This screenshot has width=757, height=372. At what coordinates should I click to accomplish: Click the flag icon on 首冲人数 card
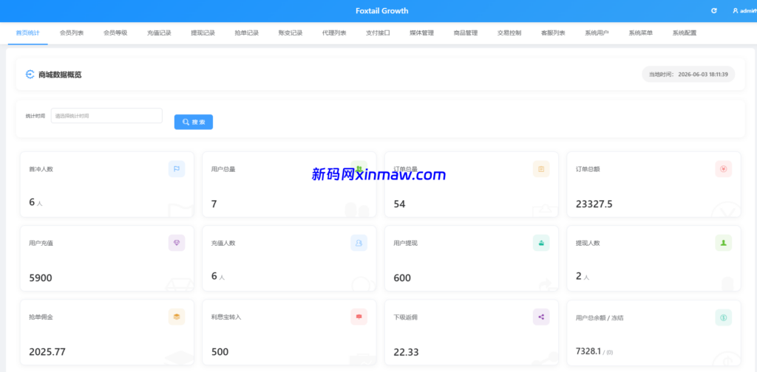click(177, 168)
